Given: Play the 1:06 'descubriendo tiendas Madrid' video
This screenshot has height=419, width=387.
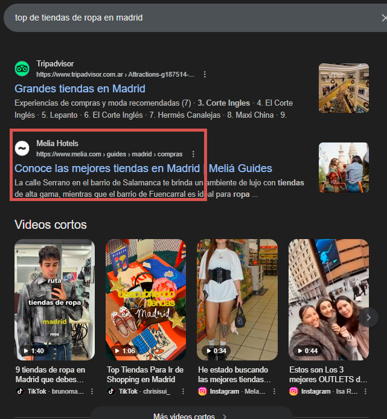Looking at the screenshot, I should click(x=146, y=299).
